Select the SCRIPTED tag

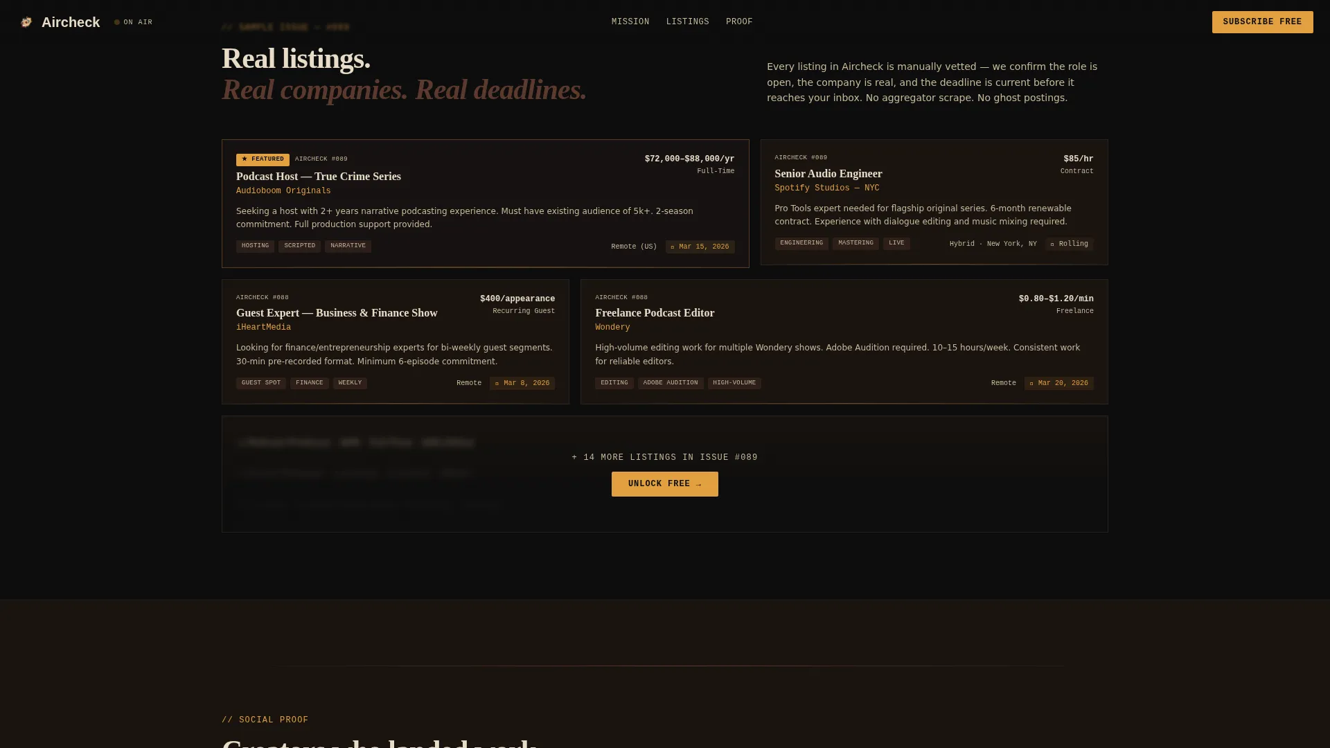click(299, 247)
